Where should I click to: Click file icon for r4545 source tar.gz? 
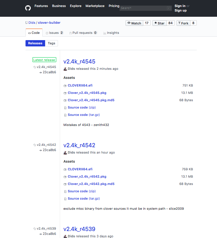pyautogui.click(x=65, y=115)
